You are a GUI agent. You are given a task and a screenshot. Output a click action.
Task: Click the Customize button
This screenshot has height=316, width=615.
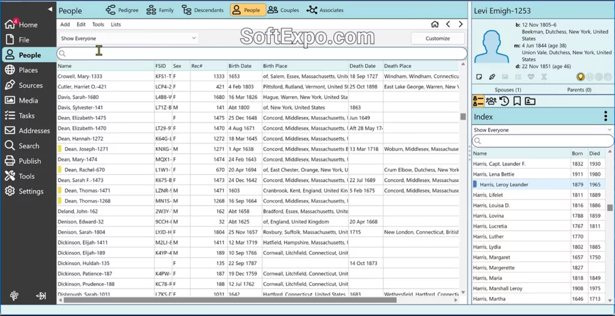[438, 38]
